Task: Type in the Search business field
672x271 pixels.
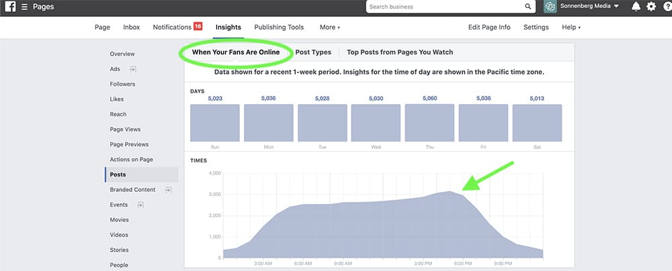Action: 444,7
